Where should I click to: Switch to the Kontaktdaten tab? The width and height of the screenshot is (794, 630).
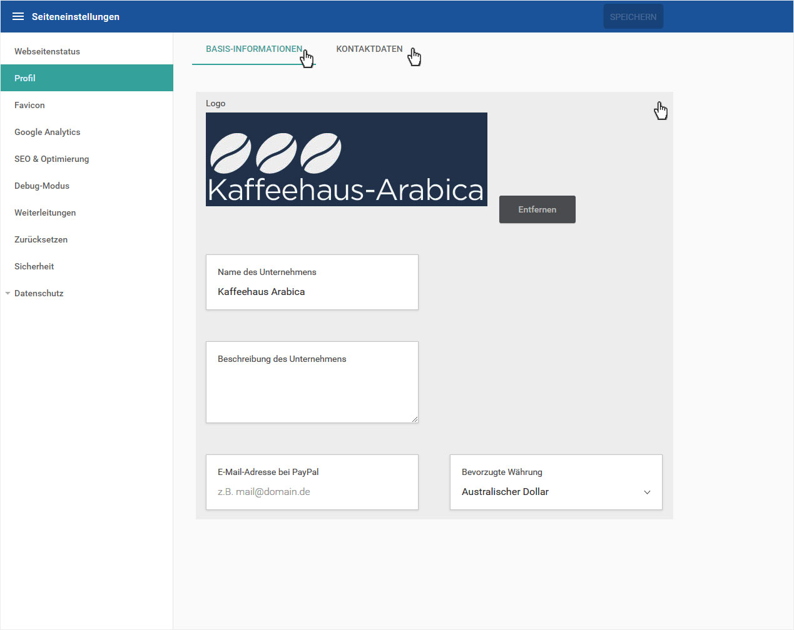tap(369, 49)
